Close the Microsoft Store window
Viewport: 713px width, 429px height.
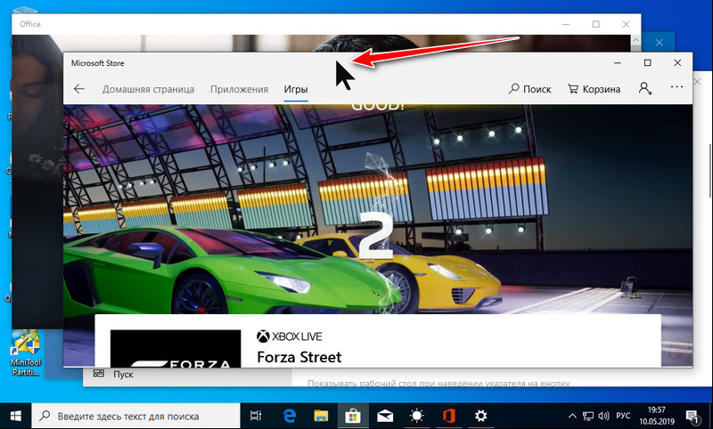pos(677,63)
